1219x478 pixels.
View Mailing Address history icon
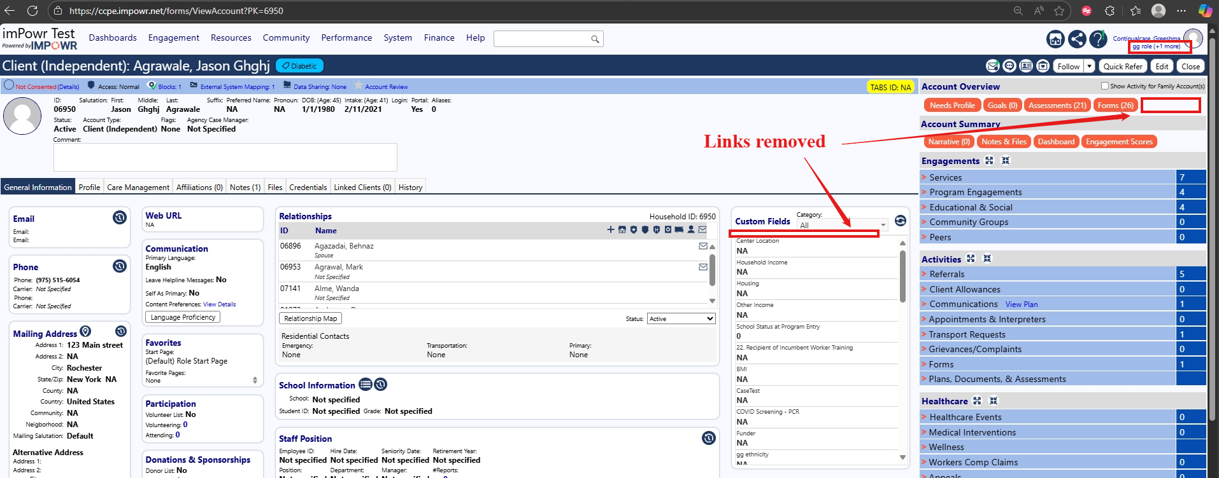(x=121, y=331)
